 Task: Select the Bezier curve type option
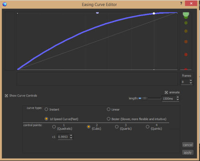click(x=108, y=119)
